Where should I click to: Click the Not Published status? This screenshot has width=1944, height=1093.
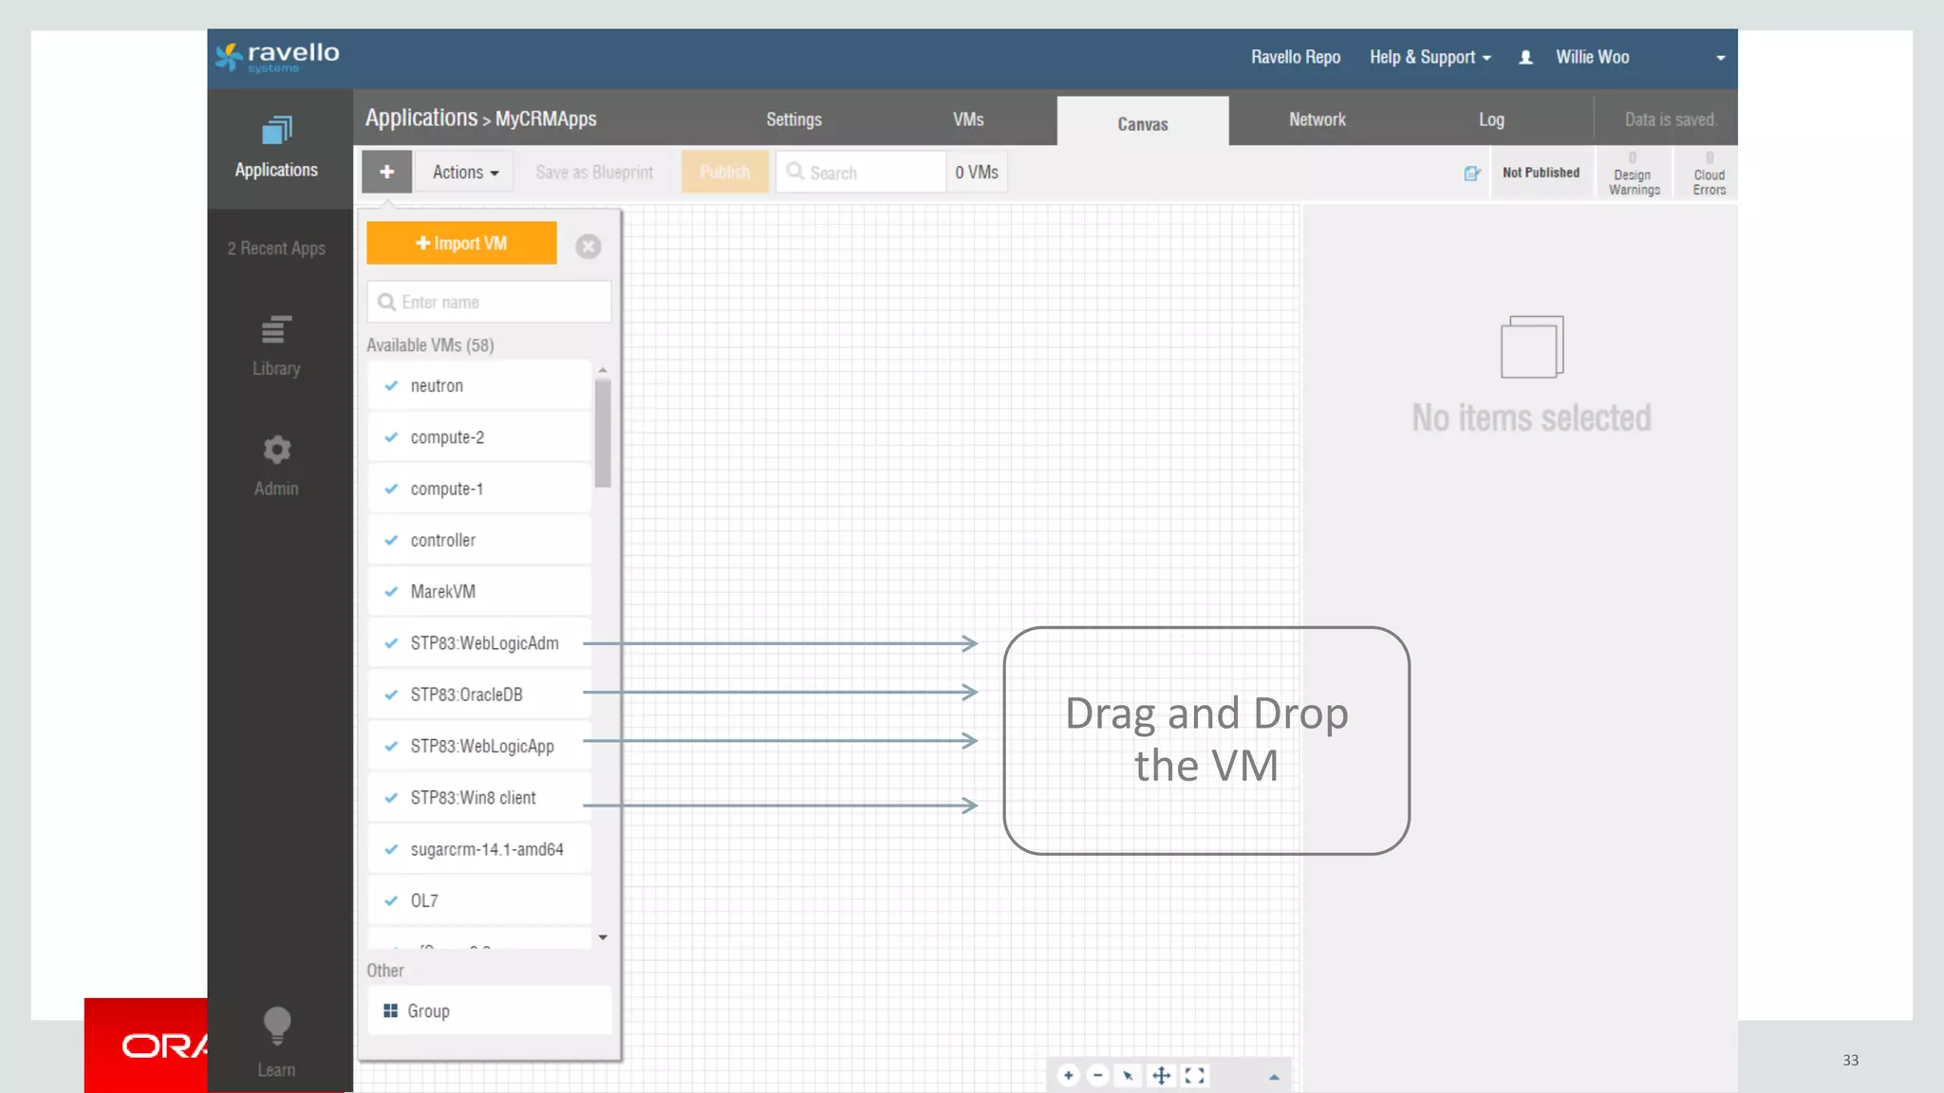1541,173
